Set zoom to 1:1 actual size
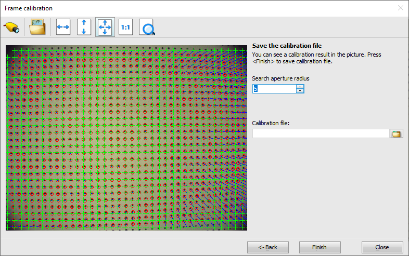This screenshot has height=256, width=409. pos(125,27)
